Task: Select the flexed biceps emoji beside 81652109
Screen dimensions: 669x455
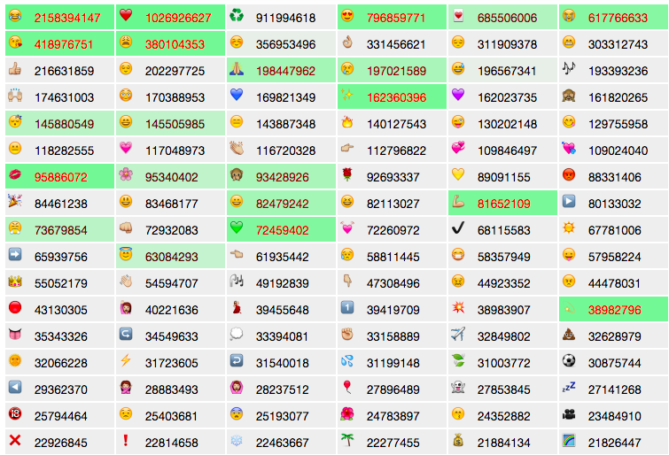Action: [458, 201]
